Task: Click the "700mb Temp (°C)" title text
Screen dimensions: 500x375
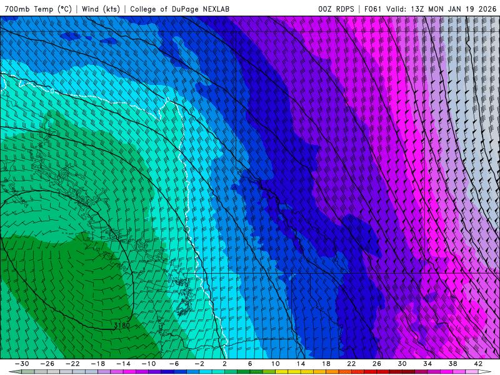Action: (38, 9)
